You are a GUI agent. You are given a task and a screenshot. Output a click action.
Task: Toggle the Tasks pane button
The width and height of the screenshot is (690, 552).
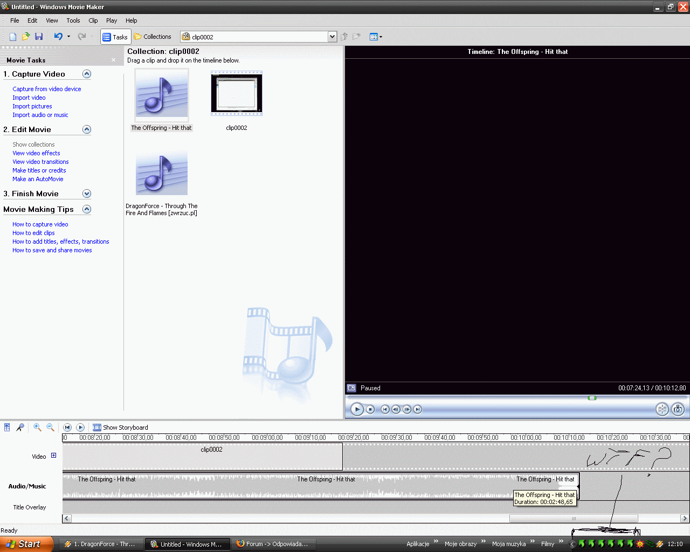tap(115, 37)
